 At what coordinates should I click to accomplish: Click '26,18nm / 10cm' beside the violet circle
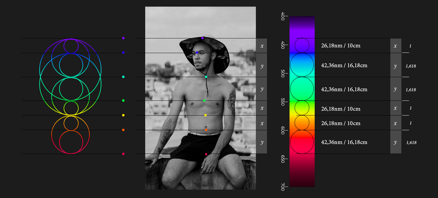(x=341, y=46)
